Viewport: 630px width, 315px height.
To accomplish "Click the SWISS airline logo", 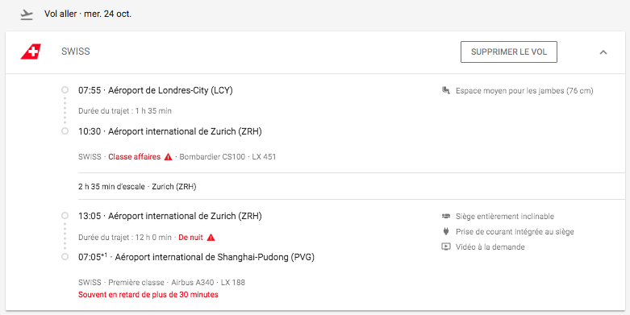I will pos(31,52).
